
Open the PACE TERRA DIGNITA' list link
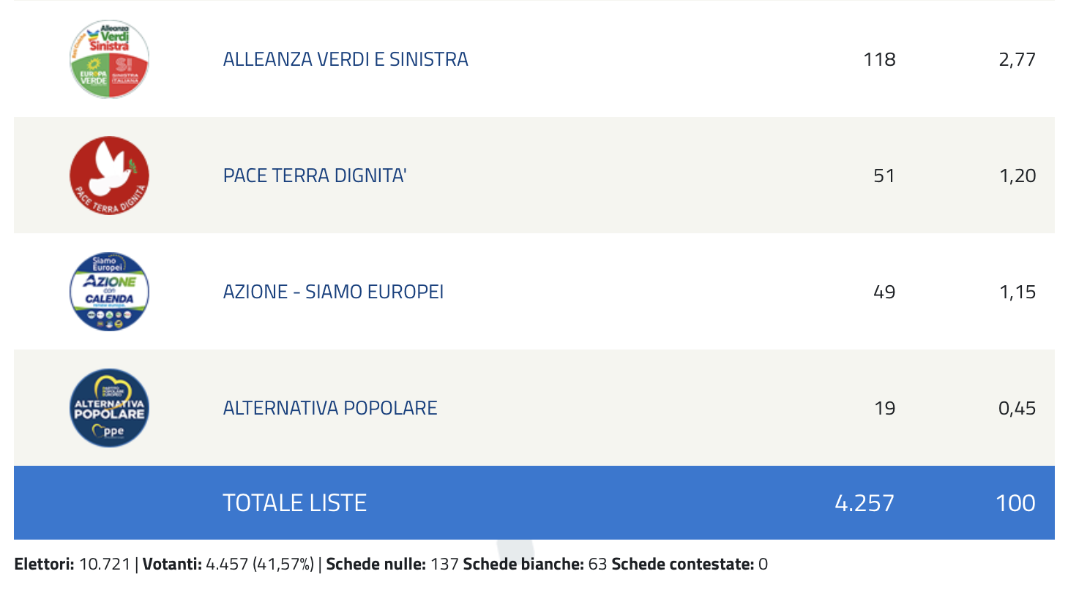pos(315,175)
